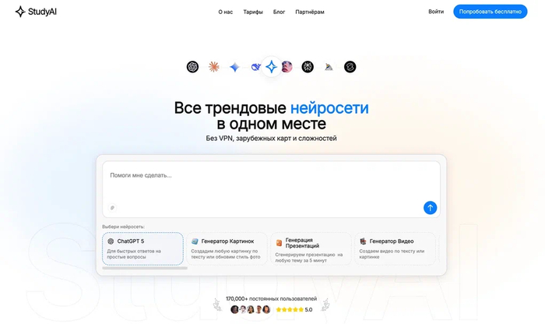The height and width of the screenshot is (324, 545).
Task: Click the DeepSeek whale icon
Action: (255, 67)
